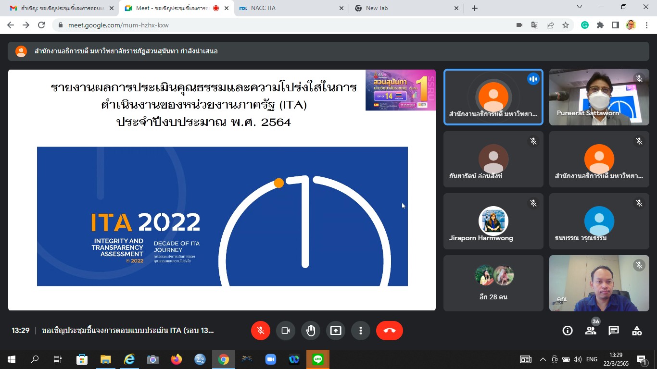657x369 pixels.
Task: Open the Activities panel icon
Action: (637, 331)
